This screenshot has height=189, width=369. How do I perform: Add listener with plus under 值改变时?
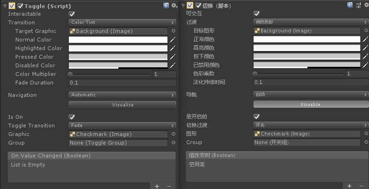point(349,186)
